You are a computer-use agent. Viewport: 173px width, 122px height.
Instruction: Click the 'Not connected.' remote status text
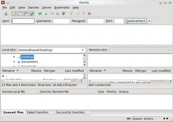tap(100, 85)
